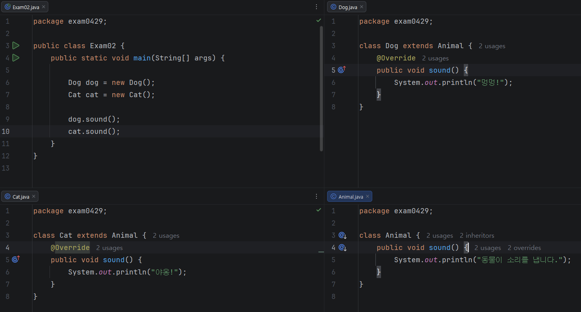This screenshot has width=581, height=312.
Task: Click 'sound' method name in Animal.java
Action: coord(440,248)
